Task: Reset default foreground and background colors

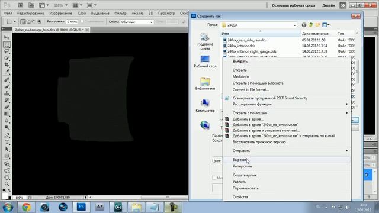Action: (x=4, y=191)
